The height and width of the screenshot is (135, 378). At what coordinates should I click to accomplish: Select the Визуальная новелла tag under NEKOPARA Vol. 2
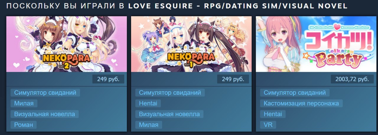click(x=45, y=114)
